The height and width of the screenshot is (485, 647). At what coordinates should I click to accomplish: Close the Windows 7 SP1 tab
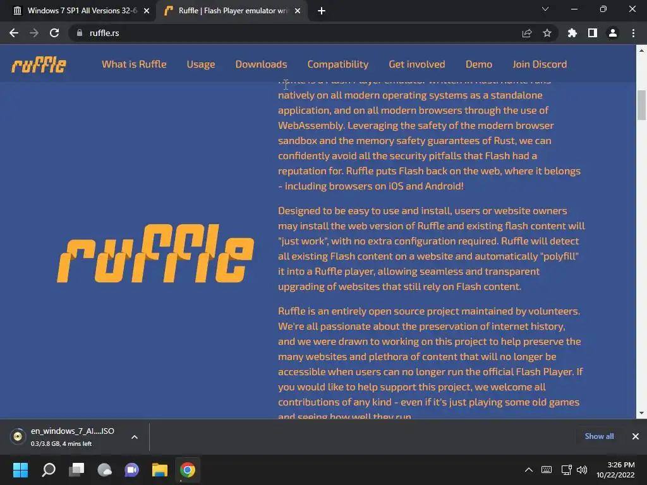147,11
